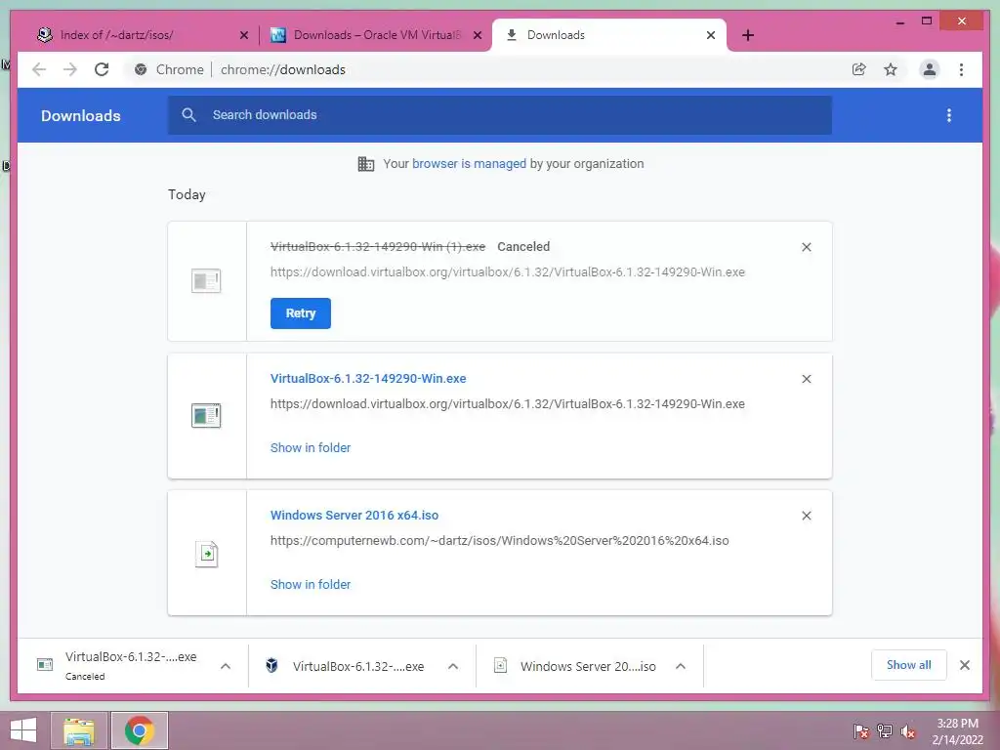Click the Chrome site info chip

click(x=169, y=69)
